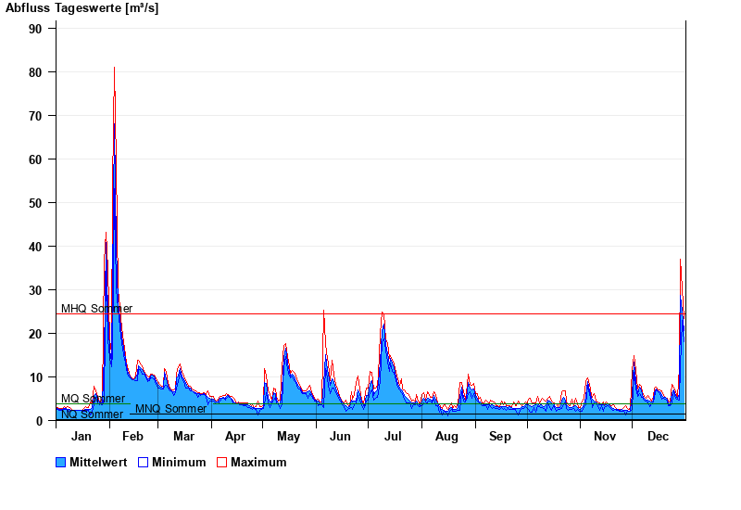Viewport: 741px width, 510px height.
Task: Click the Abfluss Tageswerte chart title
Action: pyautogui.click(x=82, y=8)
